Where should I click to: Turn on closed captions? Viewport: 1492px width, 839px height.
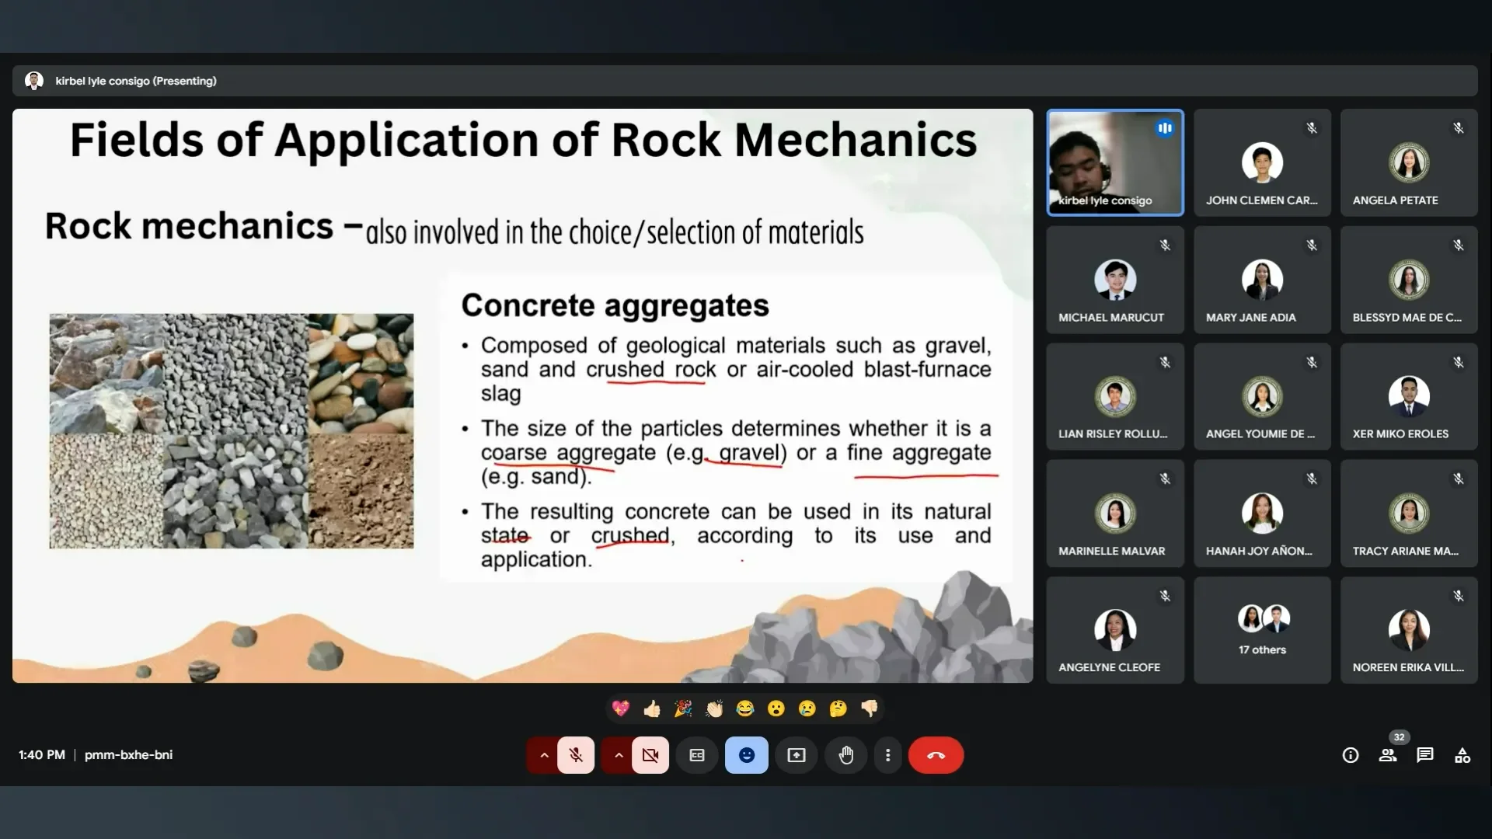pyautogui.click(x=696, y=754)
